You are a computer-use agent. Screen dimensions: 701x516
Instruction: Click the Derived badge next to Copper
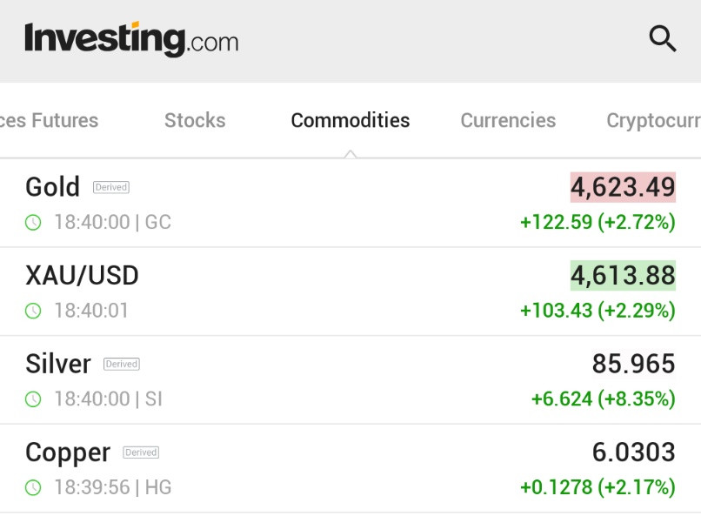pos(141,452)
